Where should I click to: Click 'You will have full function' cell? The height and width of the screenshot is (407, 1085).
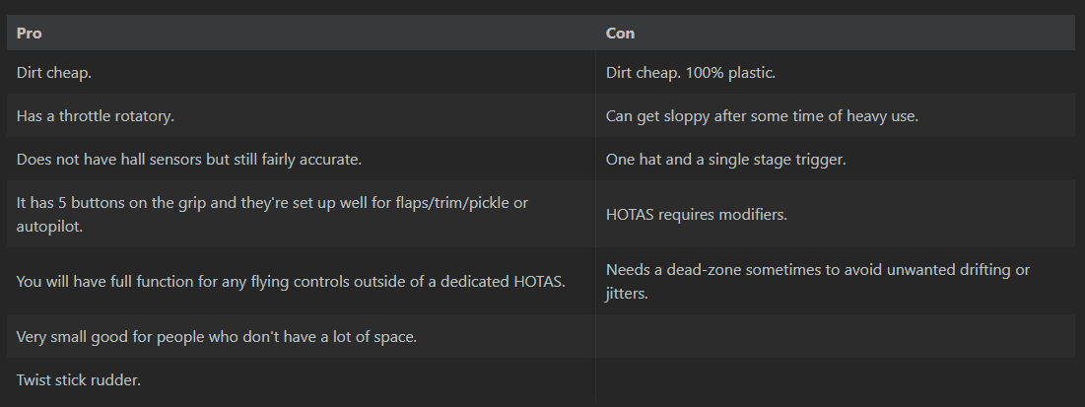[301, 281]
